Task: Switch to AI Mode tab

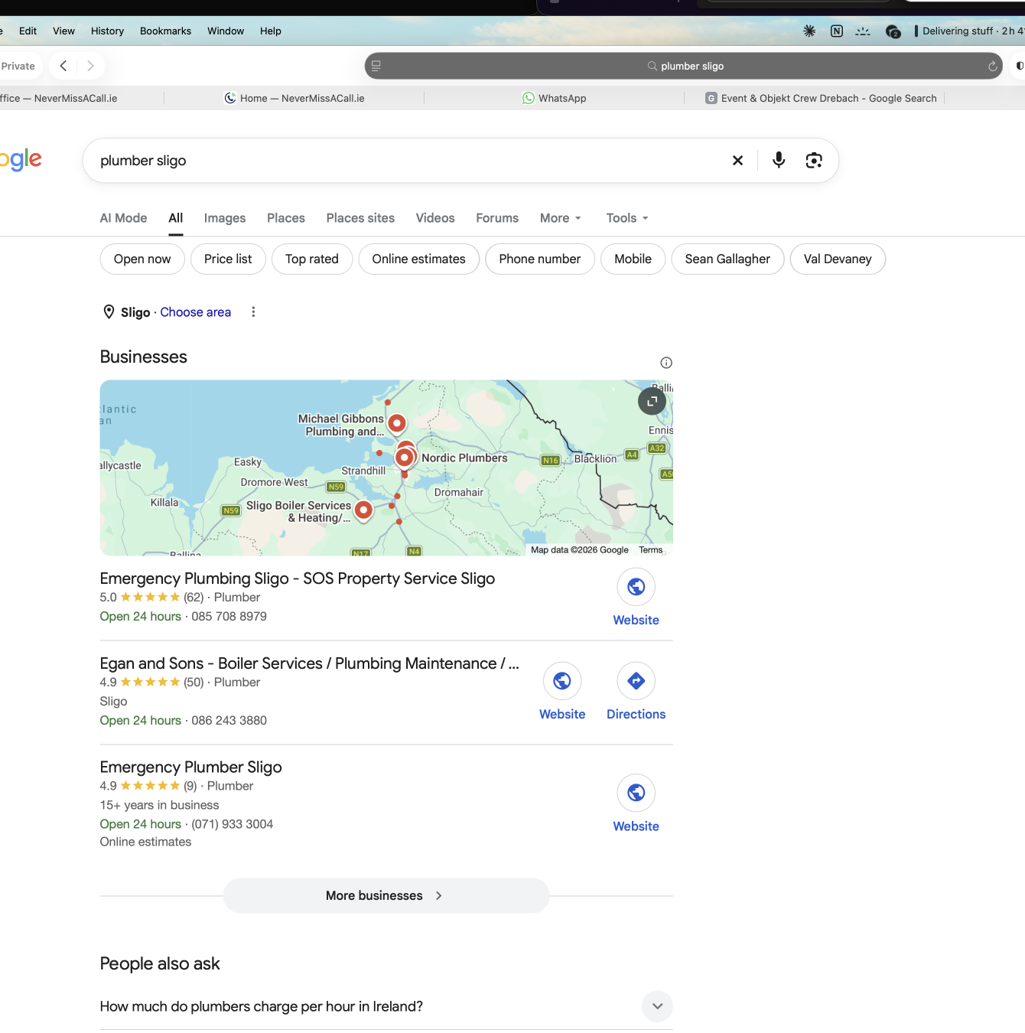Action: coord(123,218)
